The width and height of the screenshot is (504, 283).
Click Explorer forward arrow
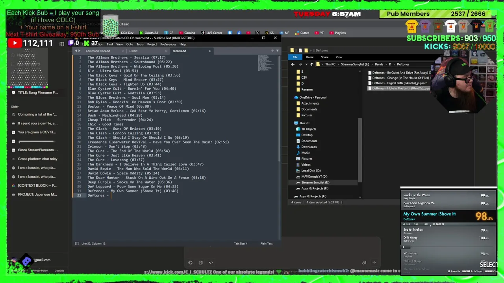click(x=300, y=64)
